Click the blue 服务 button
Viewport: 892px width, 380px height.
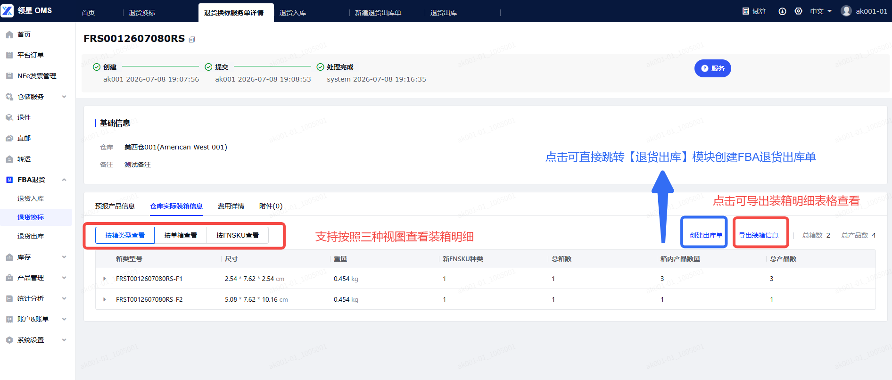click(713, 68)
